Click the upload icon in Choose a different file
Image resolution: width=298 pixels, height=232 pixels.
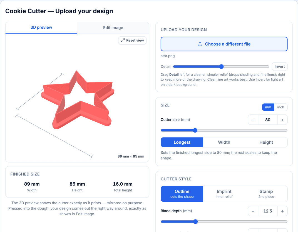pos(200,44)
